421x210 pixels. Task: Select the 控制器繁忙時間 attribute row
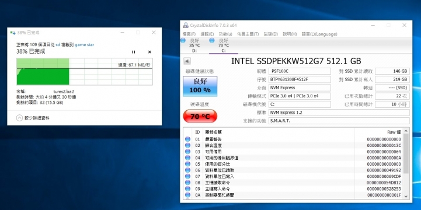(293, 195)
